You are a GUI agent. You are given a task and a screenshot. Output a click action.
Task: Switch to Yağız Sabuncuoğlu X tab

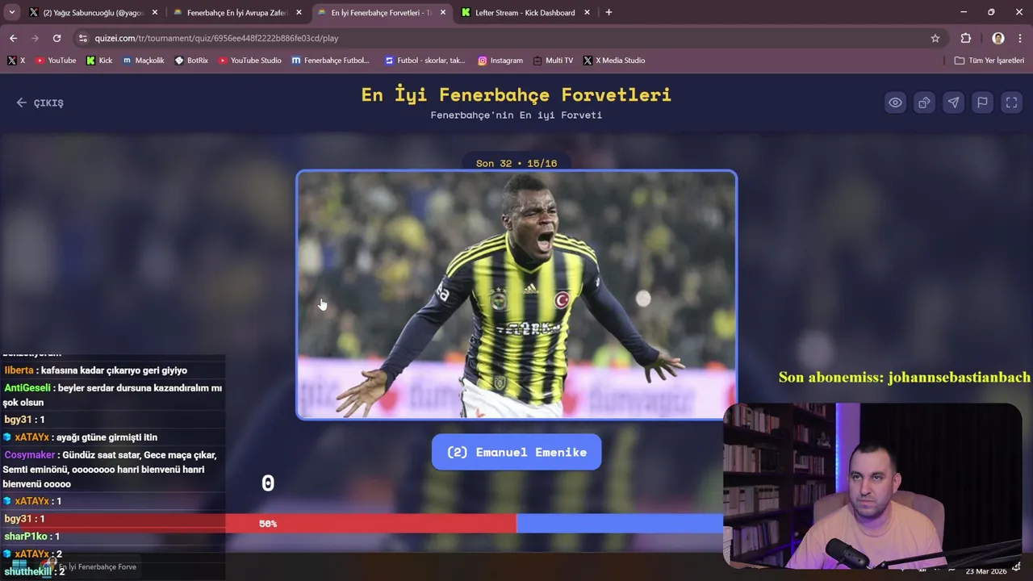coord(93,12)
